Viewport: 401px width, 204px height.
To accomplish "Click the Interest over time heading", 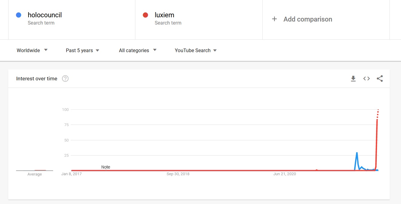I will (x=37, y=79).
